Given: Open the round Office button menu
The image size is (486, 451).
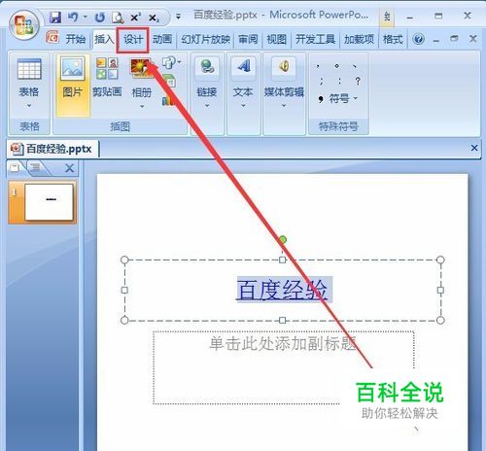Looking at the screenshot, I should coord(24,26).
